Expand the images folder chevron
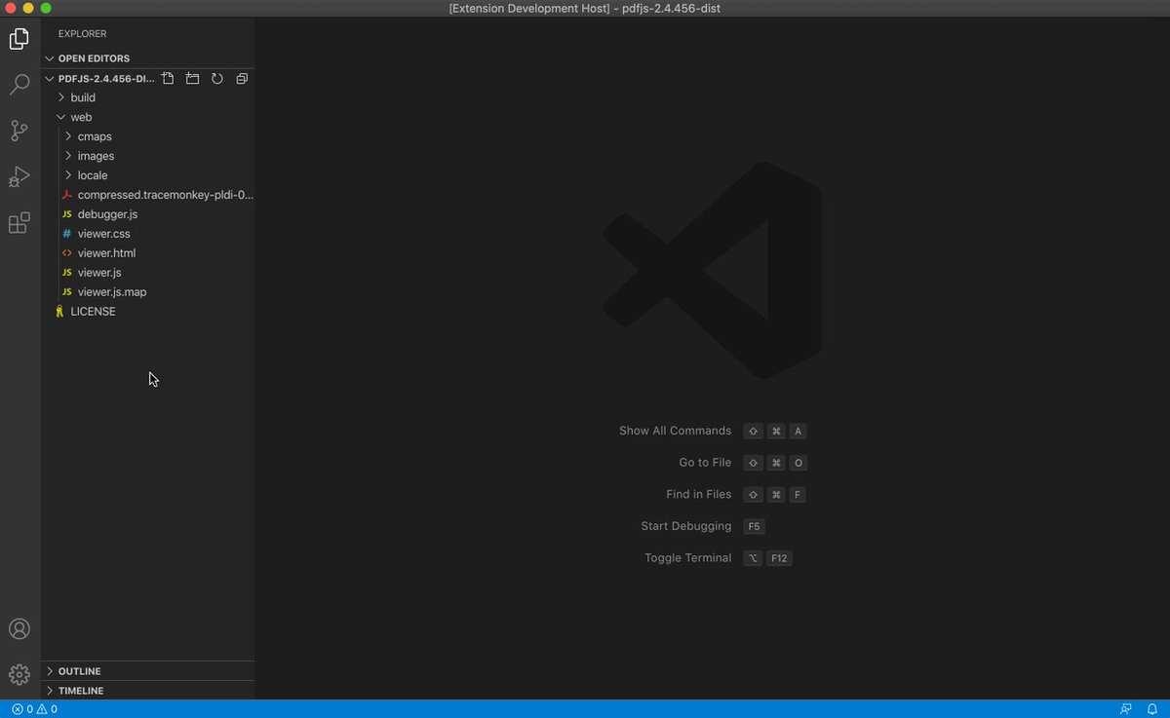 pyautogui.click(x=68, y=156)
